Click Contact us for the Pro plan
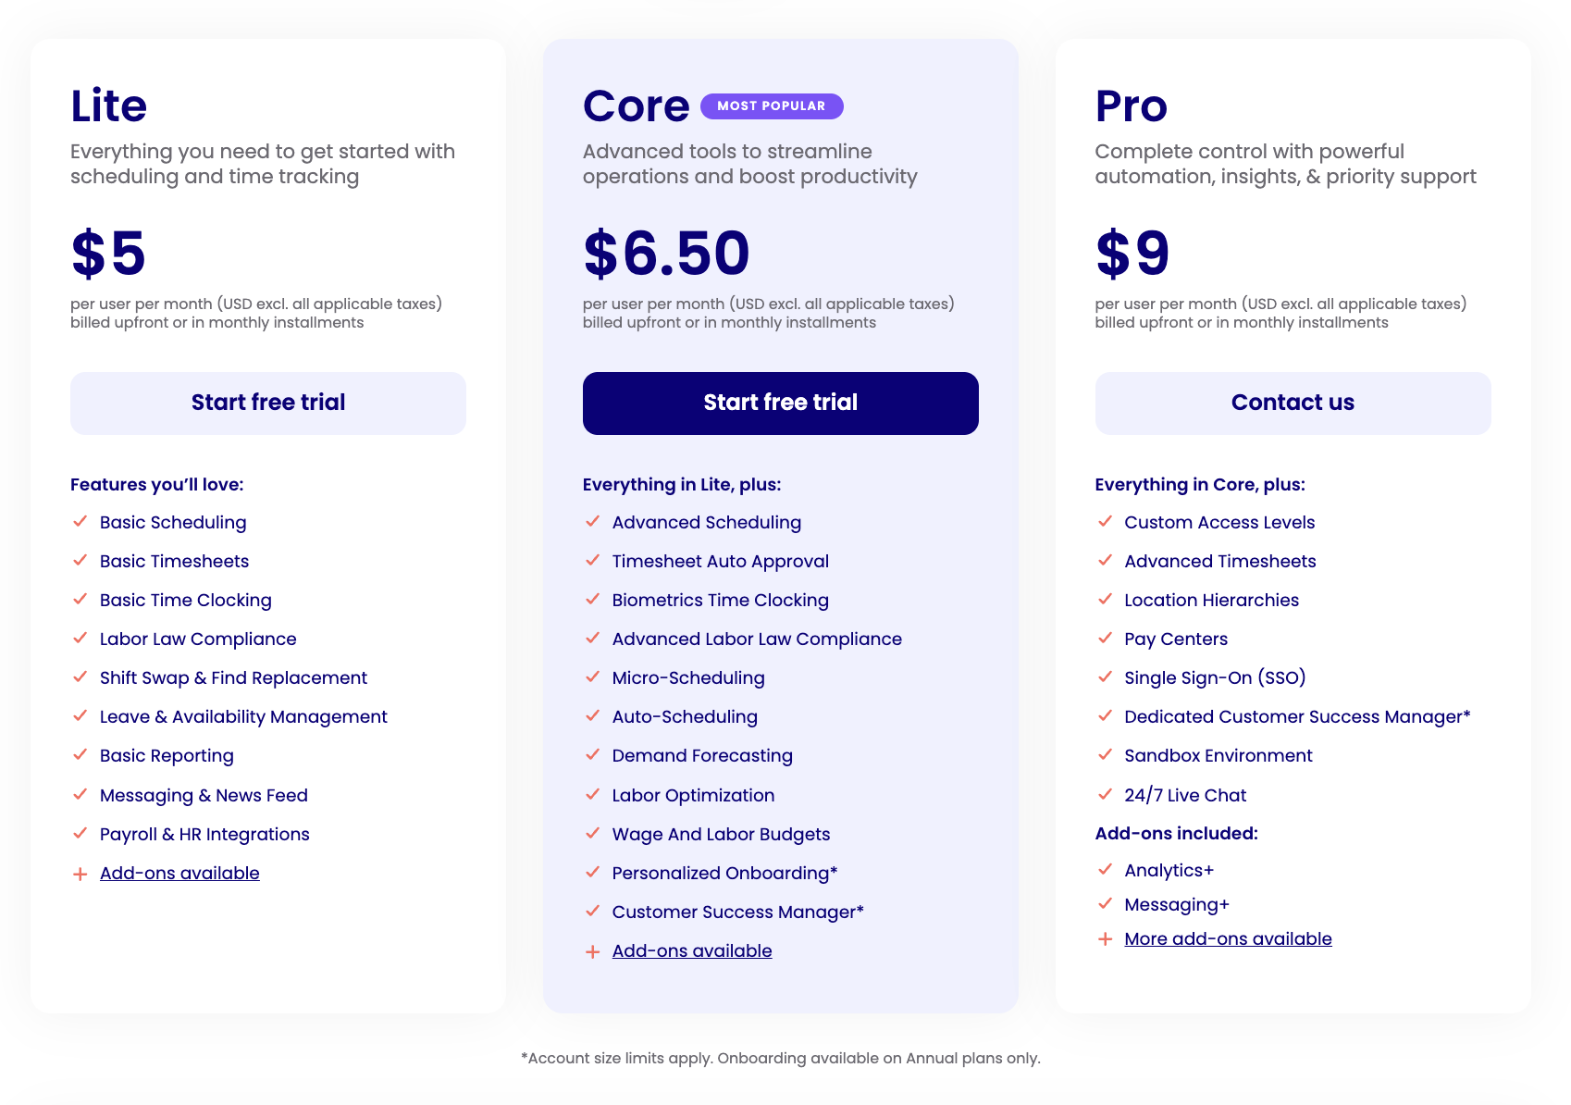 (1293, 403)
